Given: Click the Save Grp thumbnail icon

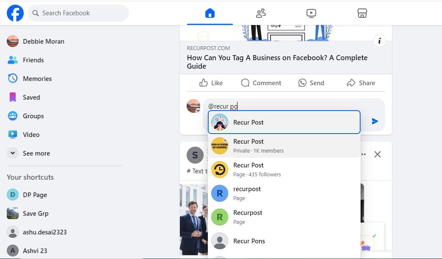Looking at the screenshot, I should tap(13, 213).
